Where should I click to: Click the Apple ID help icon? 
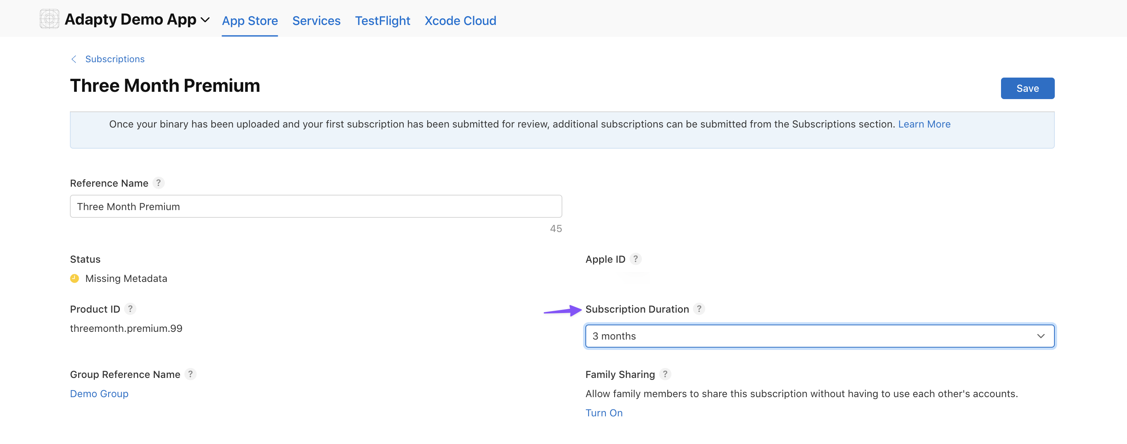(635, 259)
